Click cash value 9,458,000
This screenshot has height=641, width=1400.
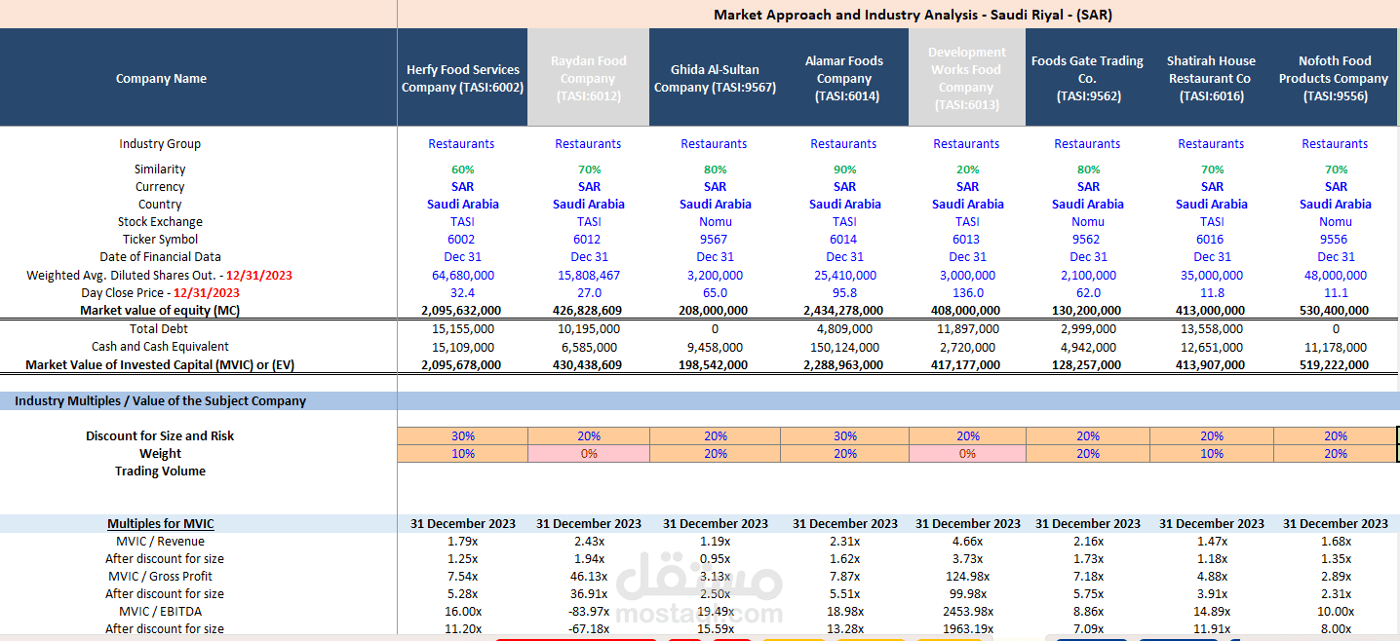pos(715,347)
